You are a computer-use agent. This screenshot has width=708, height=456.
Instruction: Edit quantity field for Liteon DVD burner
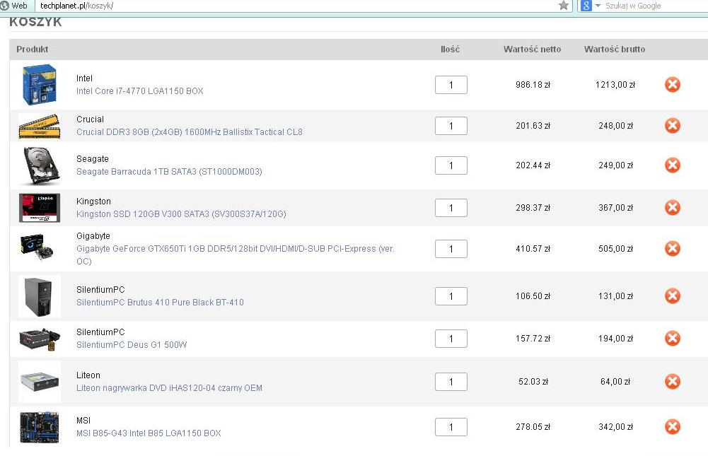click(x=451, y=382)
